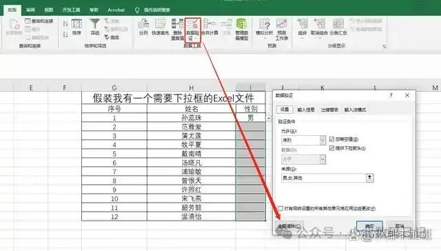Click the lightbulb 操作说明搜索 box
Image resolution: width=441 pixels, height=251 pixels.
click(x=153, y=10)
